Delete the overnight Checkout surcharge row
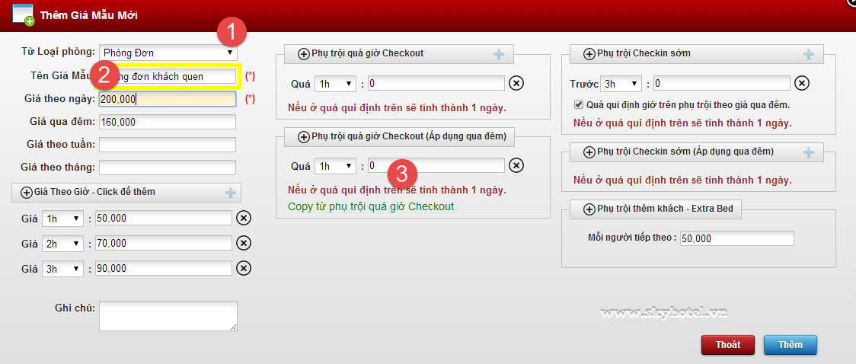The image size is (856, 364). coord(516,165)
